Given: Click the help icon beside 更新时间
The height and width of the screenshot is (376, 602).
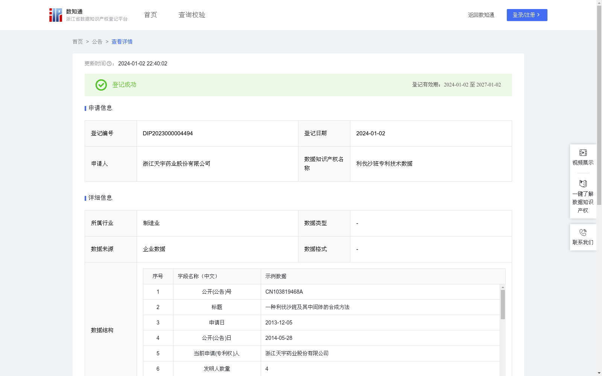Looking at the screenshot, I should [109, 64].
